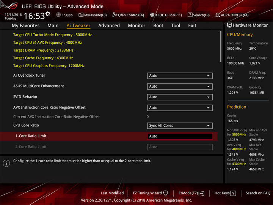This screenshot has width=273, height=205.
Task: Open MyFavorite(F3) panel
Action: pos(93,15)
